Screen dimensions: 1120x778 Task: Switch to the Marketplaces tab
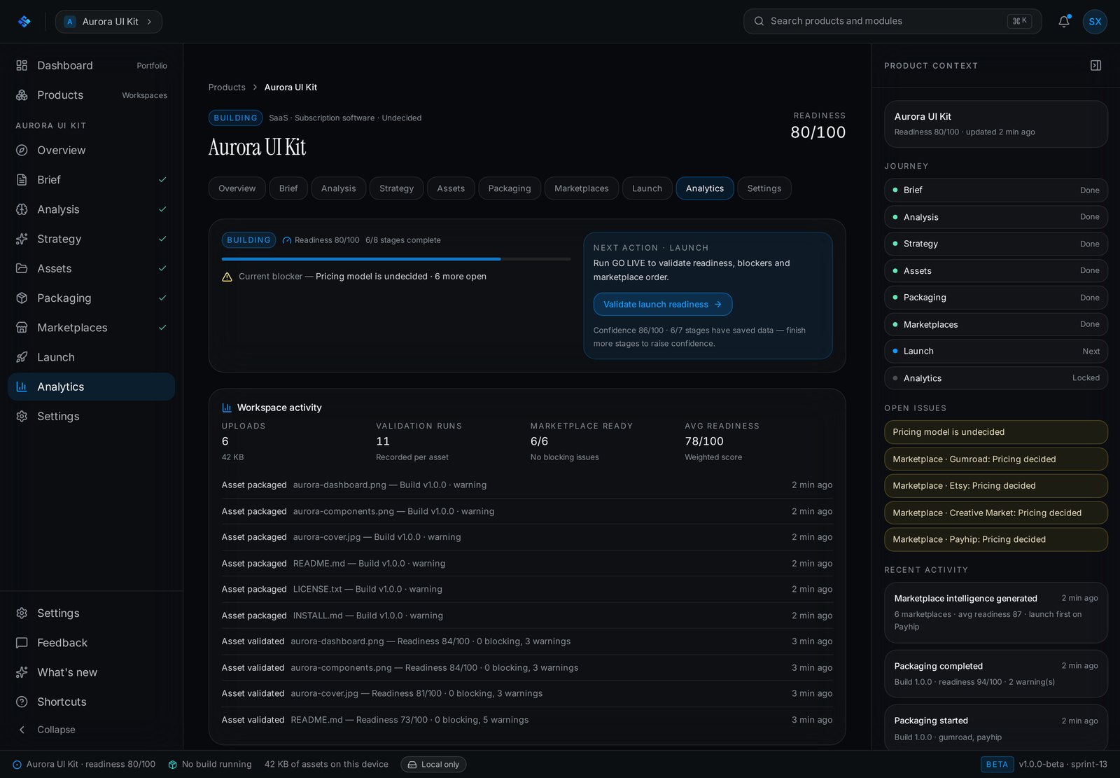tap(581, 188)
